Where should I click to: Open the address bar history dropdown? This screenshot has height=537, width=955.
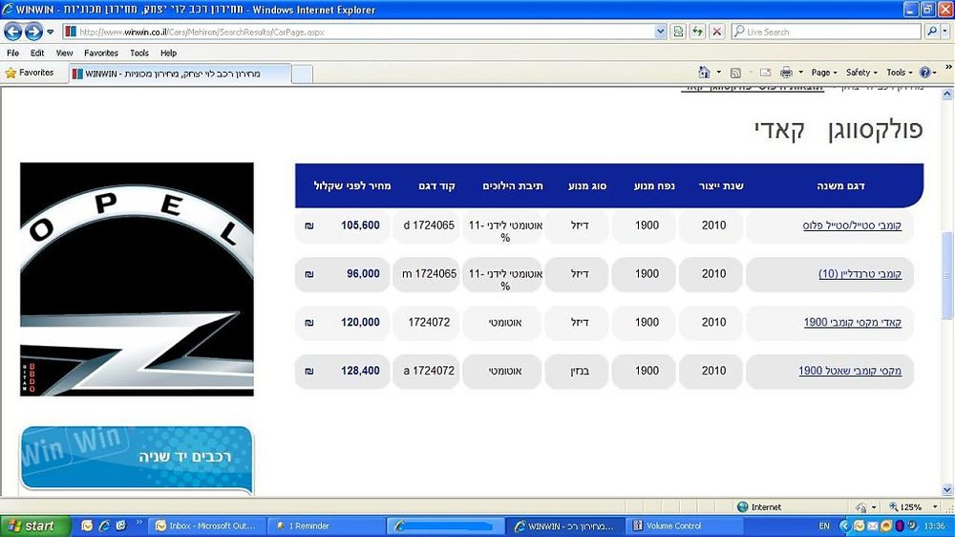tap(660, 32)
